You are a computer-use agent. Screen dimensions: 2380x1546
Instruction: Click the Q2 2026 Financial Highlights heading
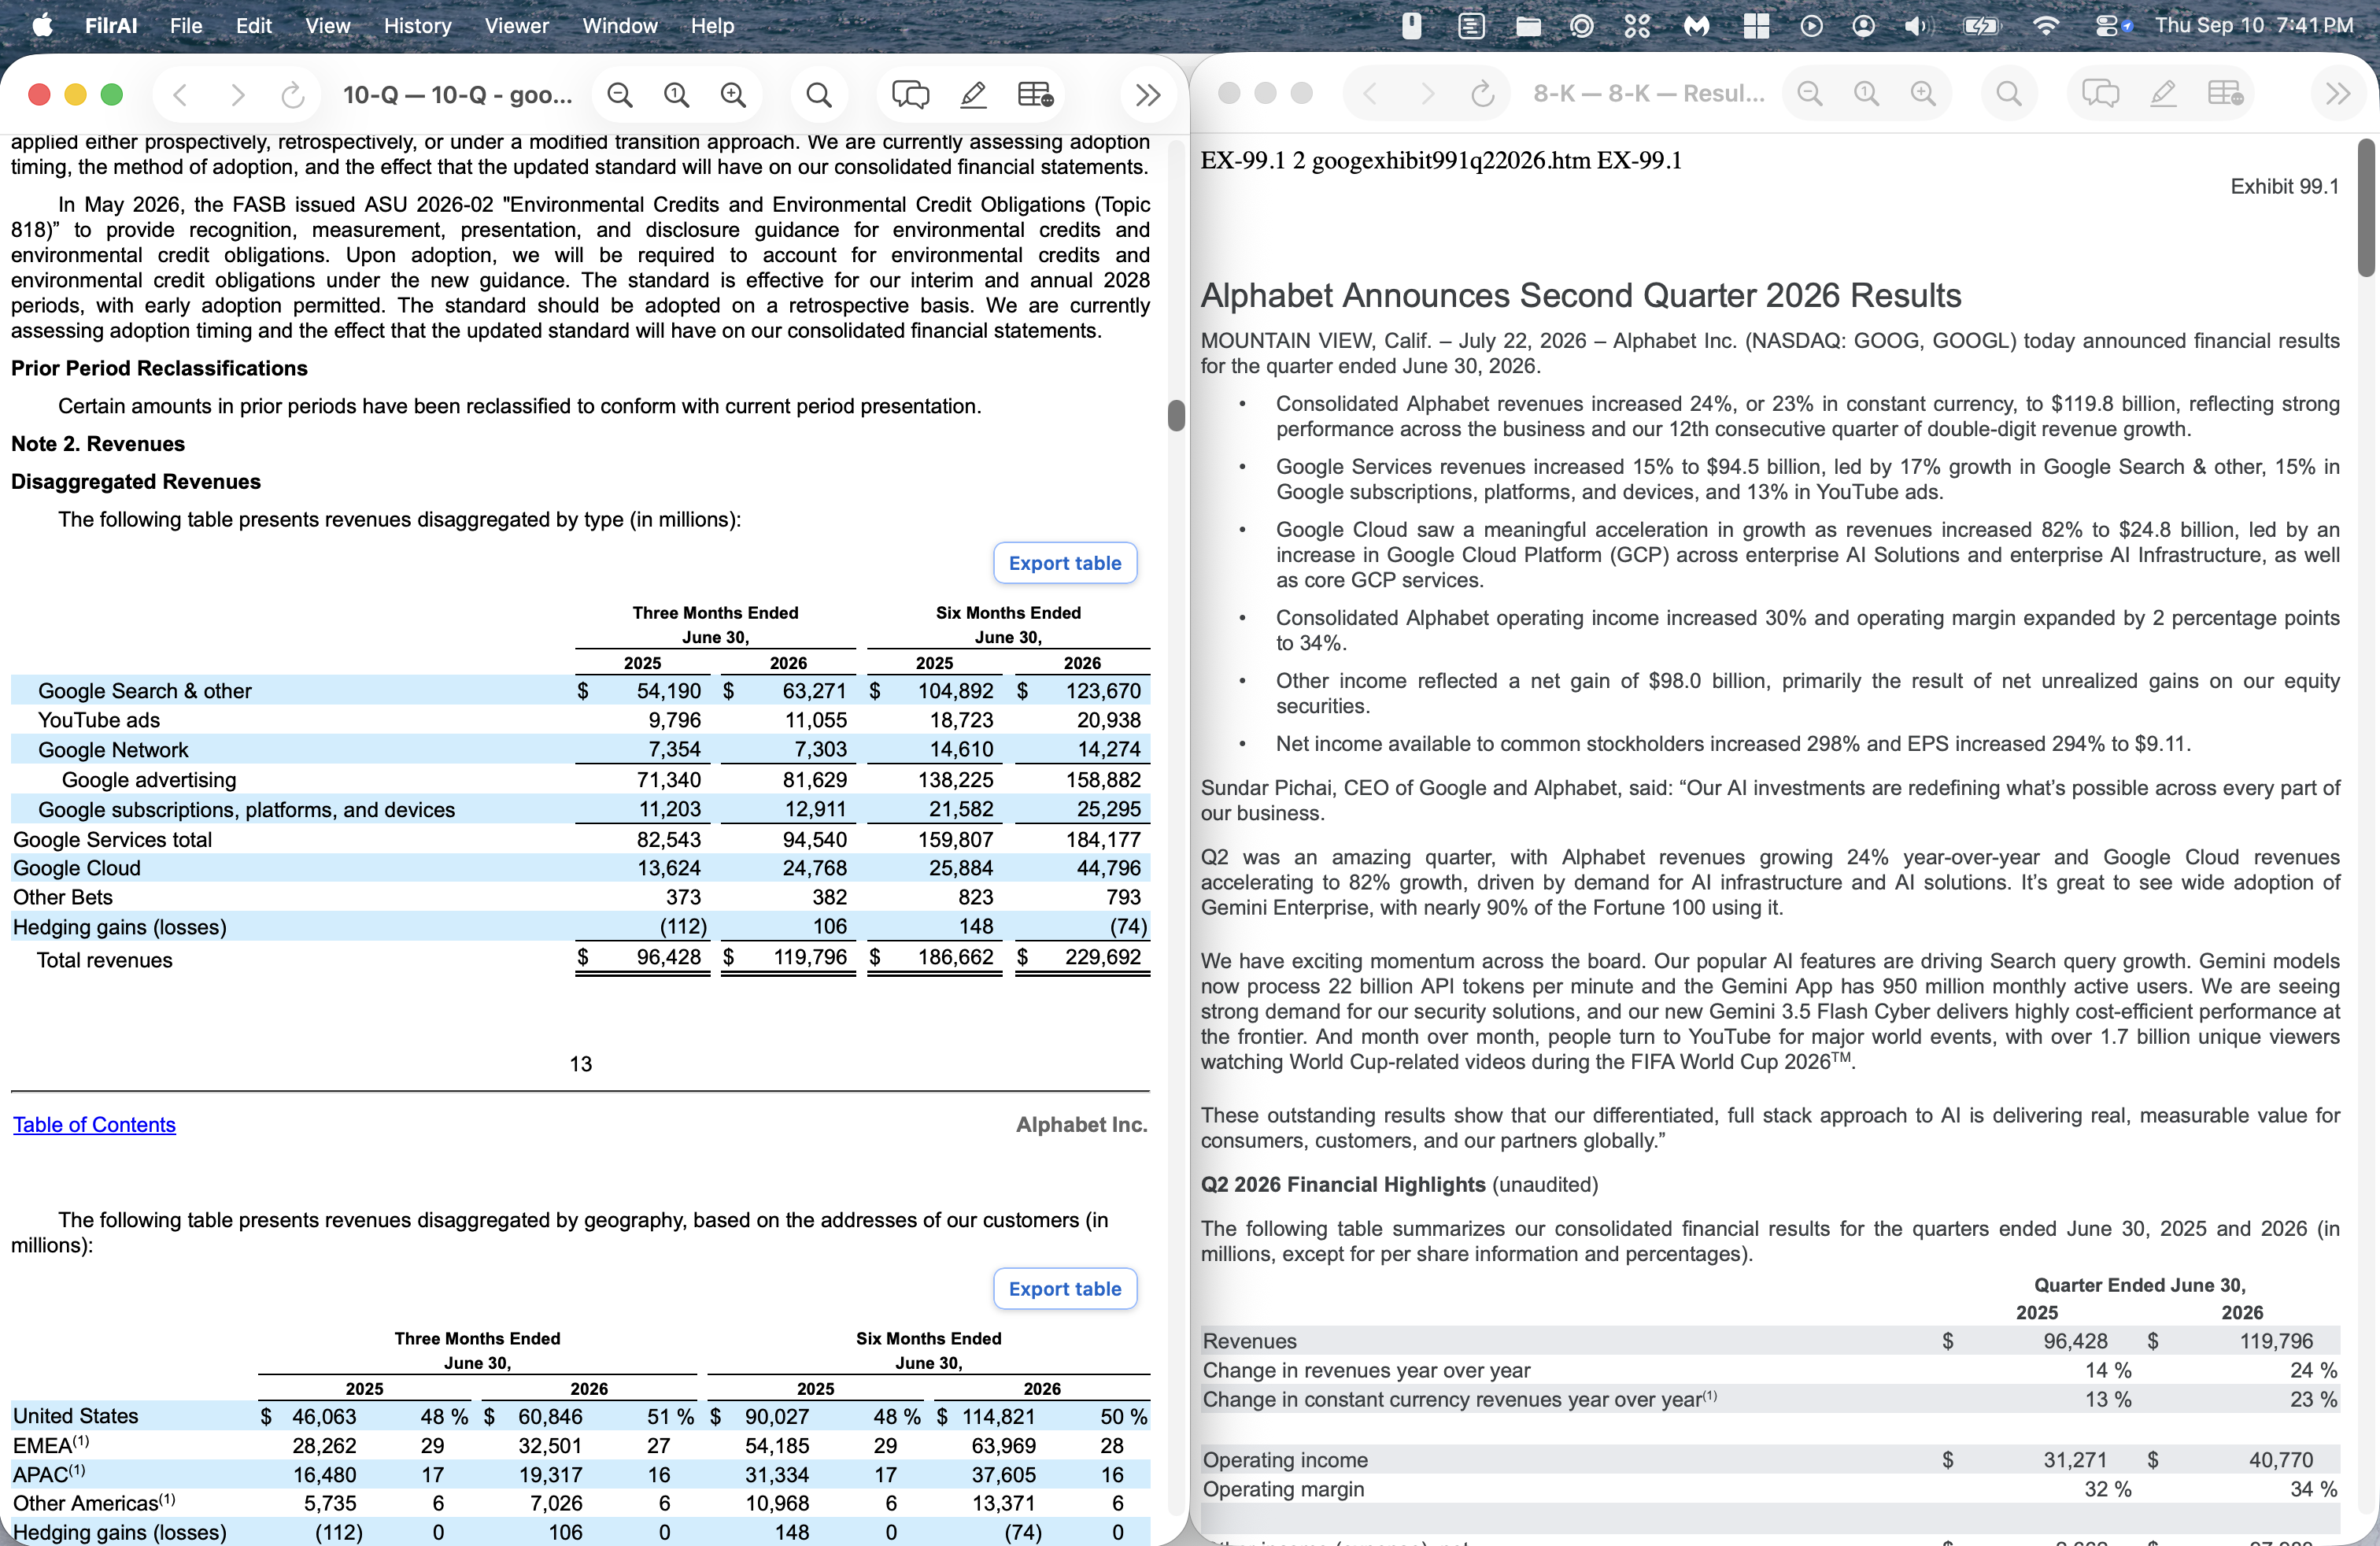point(1343,1185)
